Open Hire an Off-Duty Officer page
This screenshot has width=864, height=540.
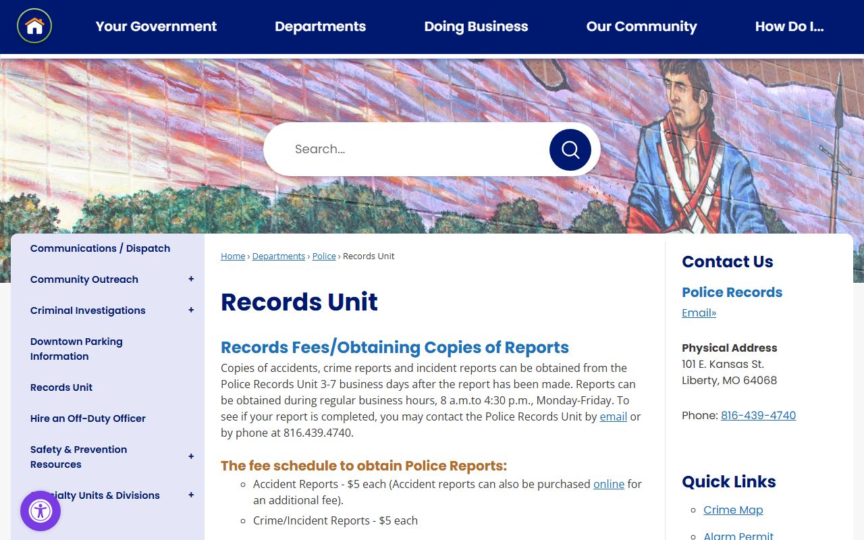click(88, 418)
